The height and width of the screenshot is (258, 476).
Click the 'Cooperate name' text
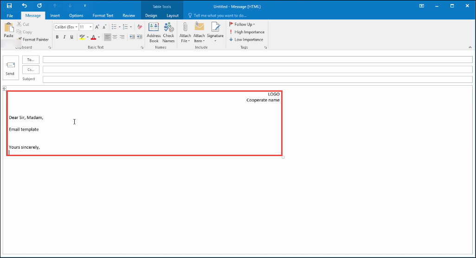[x=263, y=100]
